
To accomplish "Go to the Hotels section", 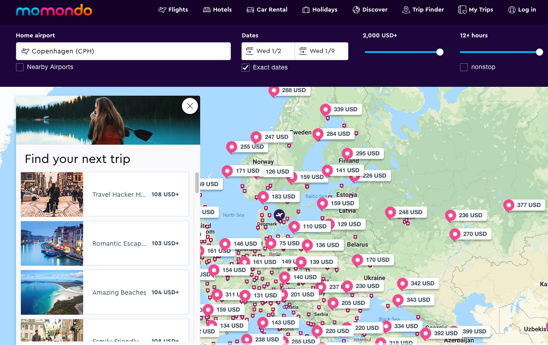I will [217, 10].
